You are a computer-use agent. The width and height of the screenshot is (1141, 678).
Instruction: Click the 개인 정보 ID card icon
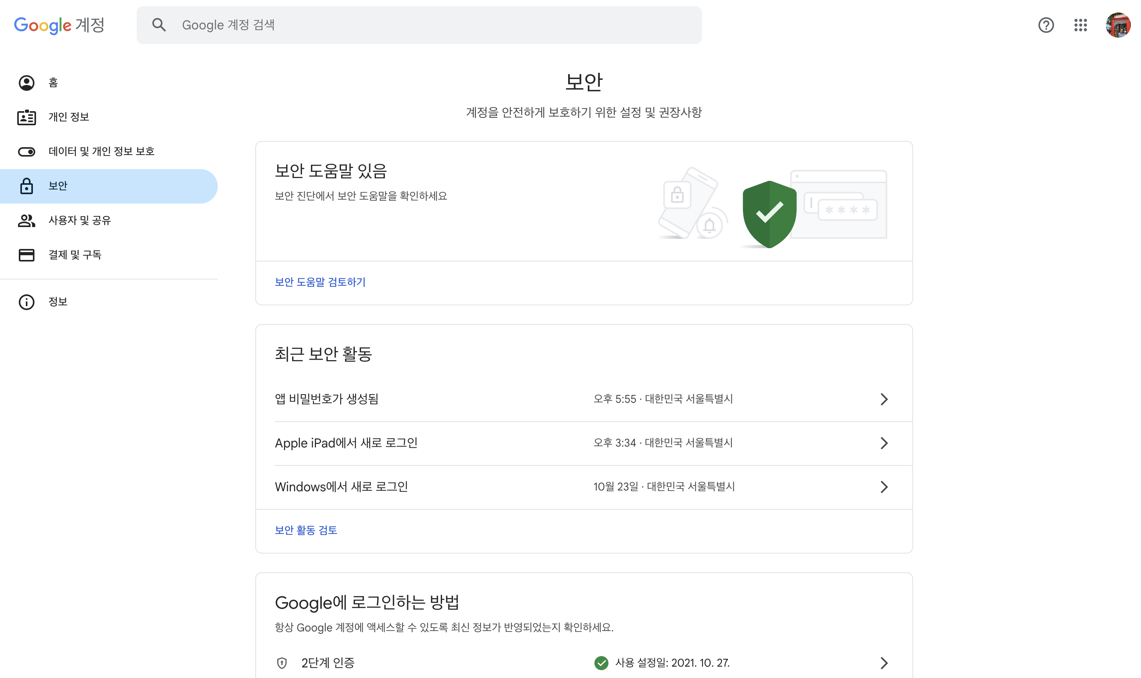coord(27,117)
